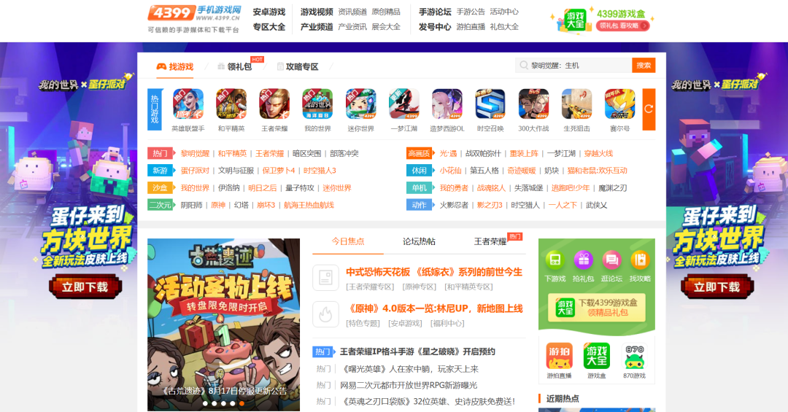Click right banner 立即下载 button
Screen dimensions: 788x412
[x=716, y=287]
